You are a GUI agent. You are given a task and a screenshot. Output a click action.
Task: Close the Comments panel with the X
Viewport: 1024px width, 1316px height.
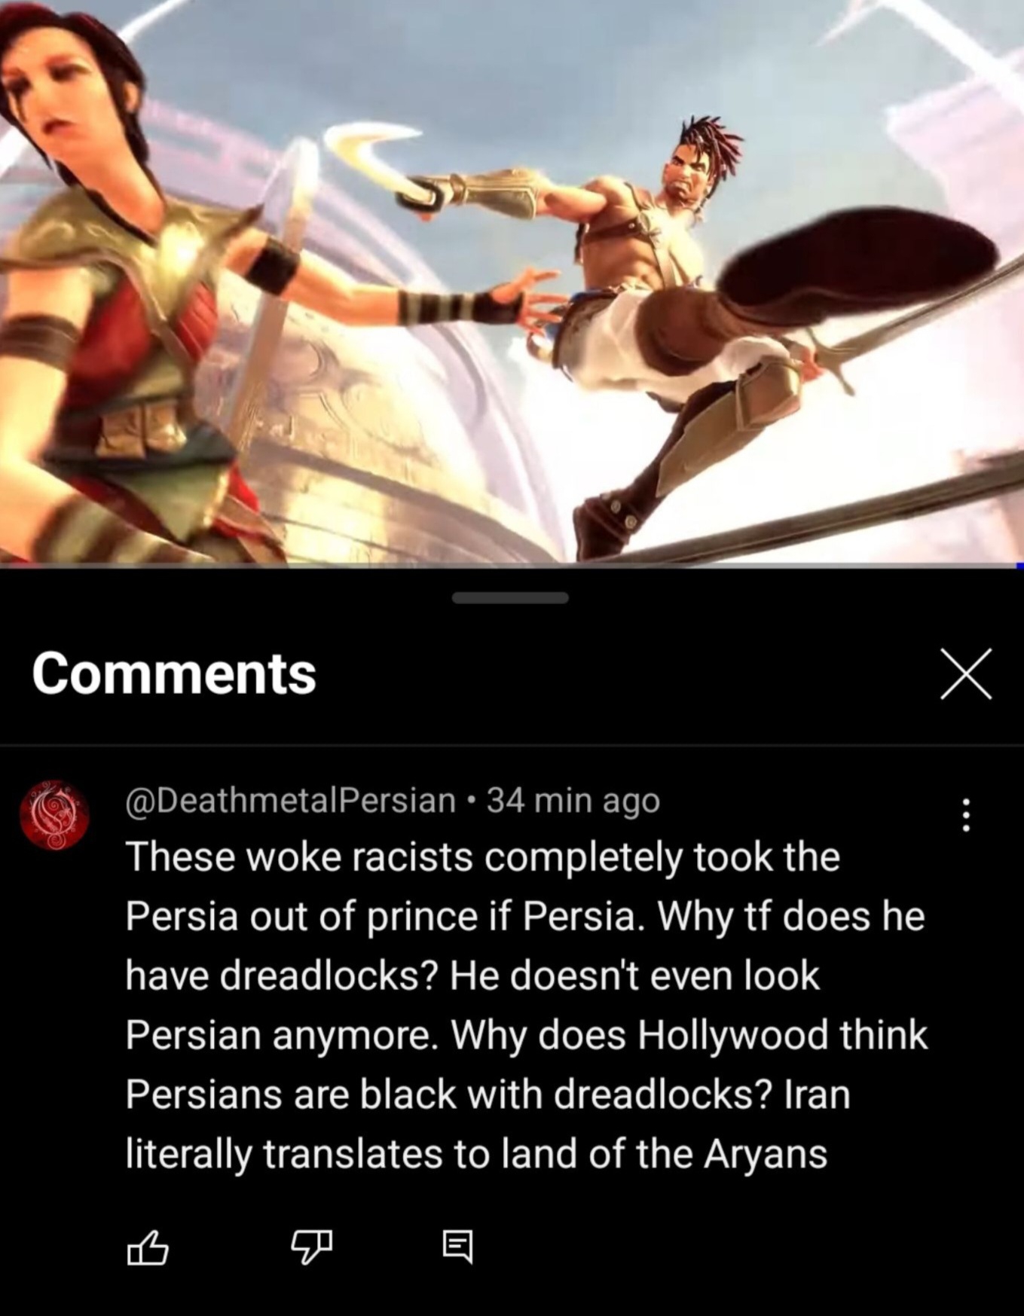pyautogui.click(x=966, y=674)
